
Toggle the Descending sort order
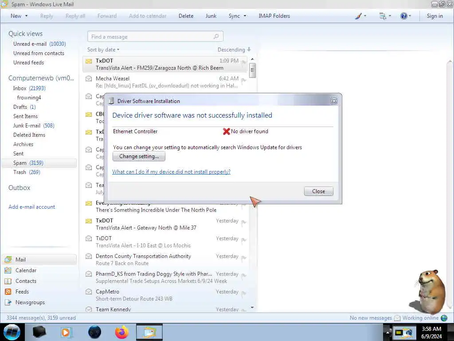click(x=234, y=50)
